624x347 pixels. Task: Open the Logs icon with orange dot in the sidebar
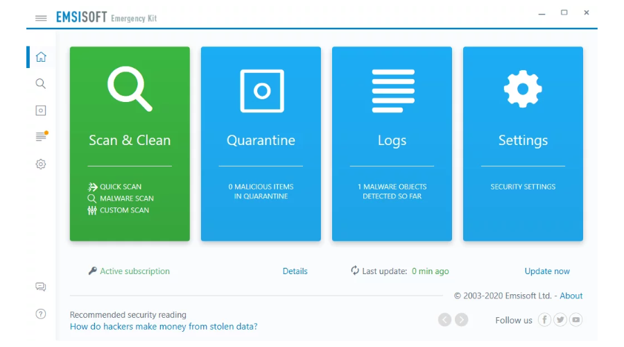click(x=42, y=136)
